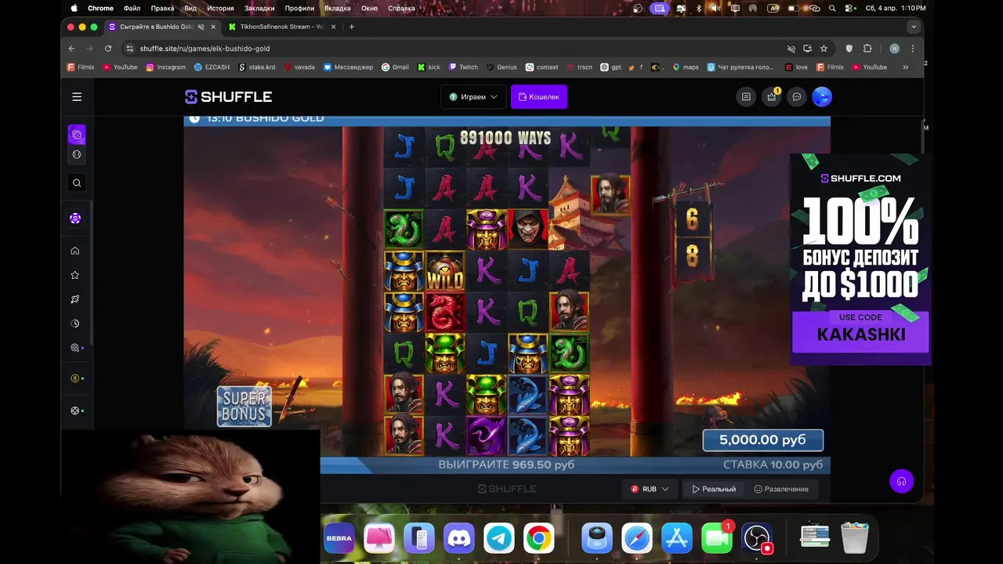
Task: Click the WILD symbol on the reels
Action: (445, 271)
